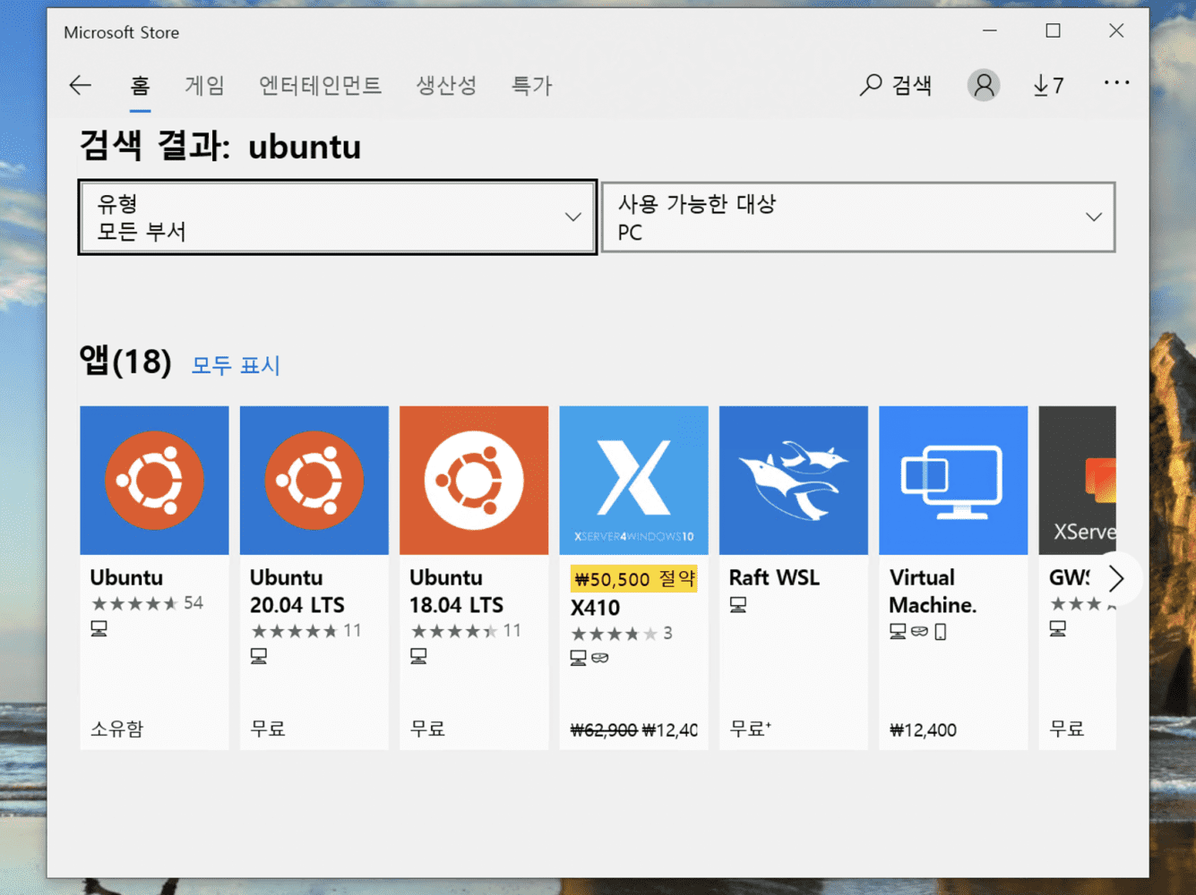1196x895 pixels.
Task: Open the Ubuntu 18.04 LTS app icon
Action: 474,481
